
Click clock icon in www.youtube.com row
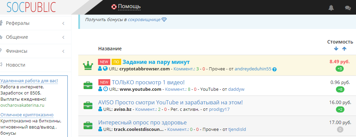106,89
